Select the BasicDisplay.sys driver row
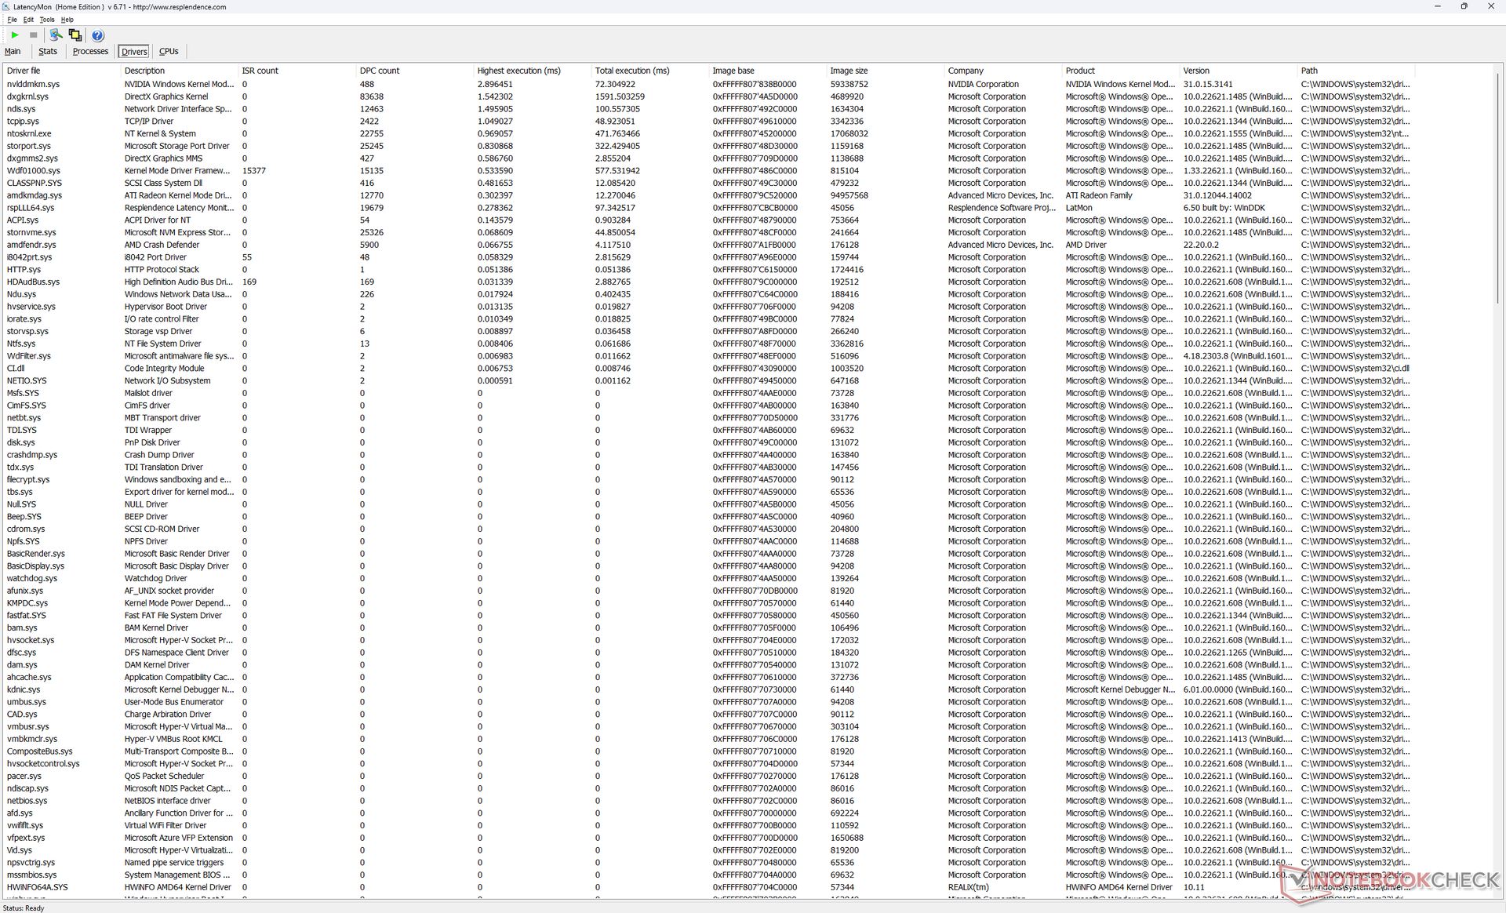Image resolution: width=1506 pixels, height=913 pixels. tap(708, 566)
